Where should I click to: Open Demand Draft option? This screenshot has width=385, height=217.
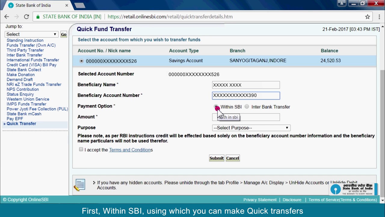(x=20, y=80)
